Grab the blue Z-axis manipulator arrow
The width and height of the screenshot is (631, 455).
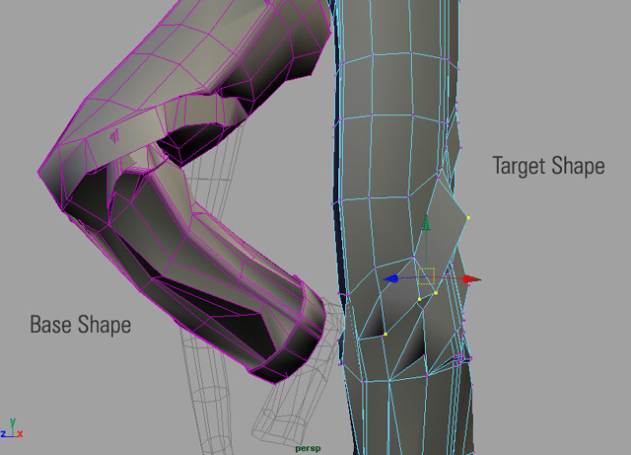click(x=391, y=278)
